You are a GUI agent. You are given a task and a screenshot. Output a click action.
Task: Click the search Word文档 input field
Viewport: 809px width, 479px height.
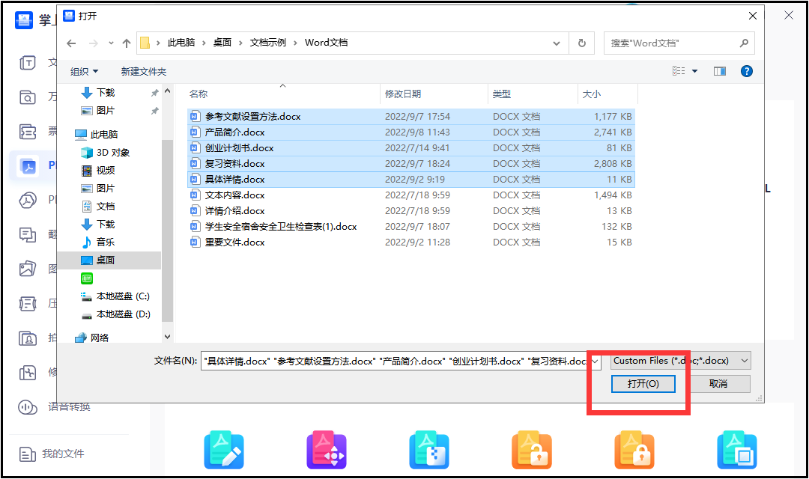tap(679, 43)
